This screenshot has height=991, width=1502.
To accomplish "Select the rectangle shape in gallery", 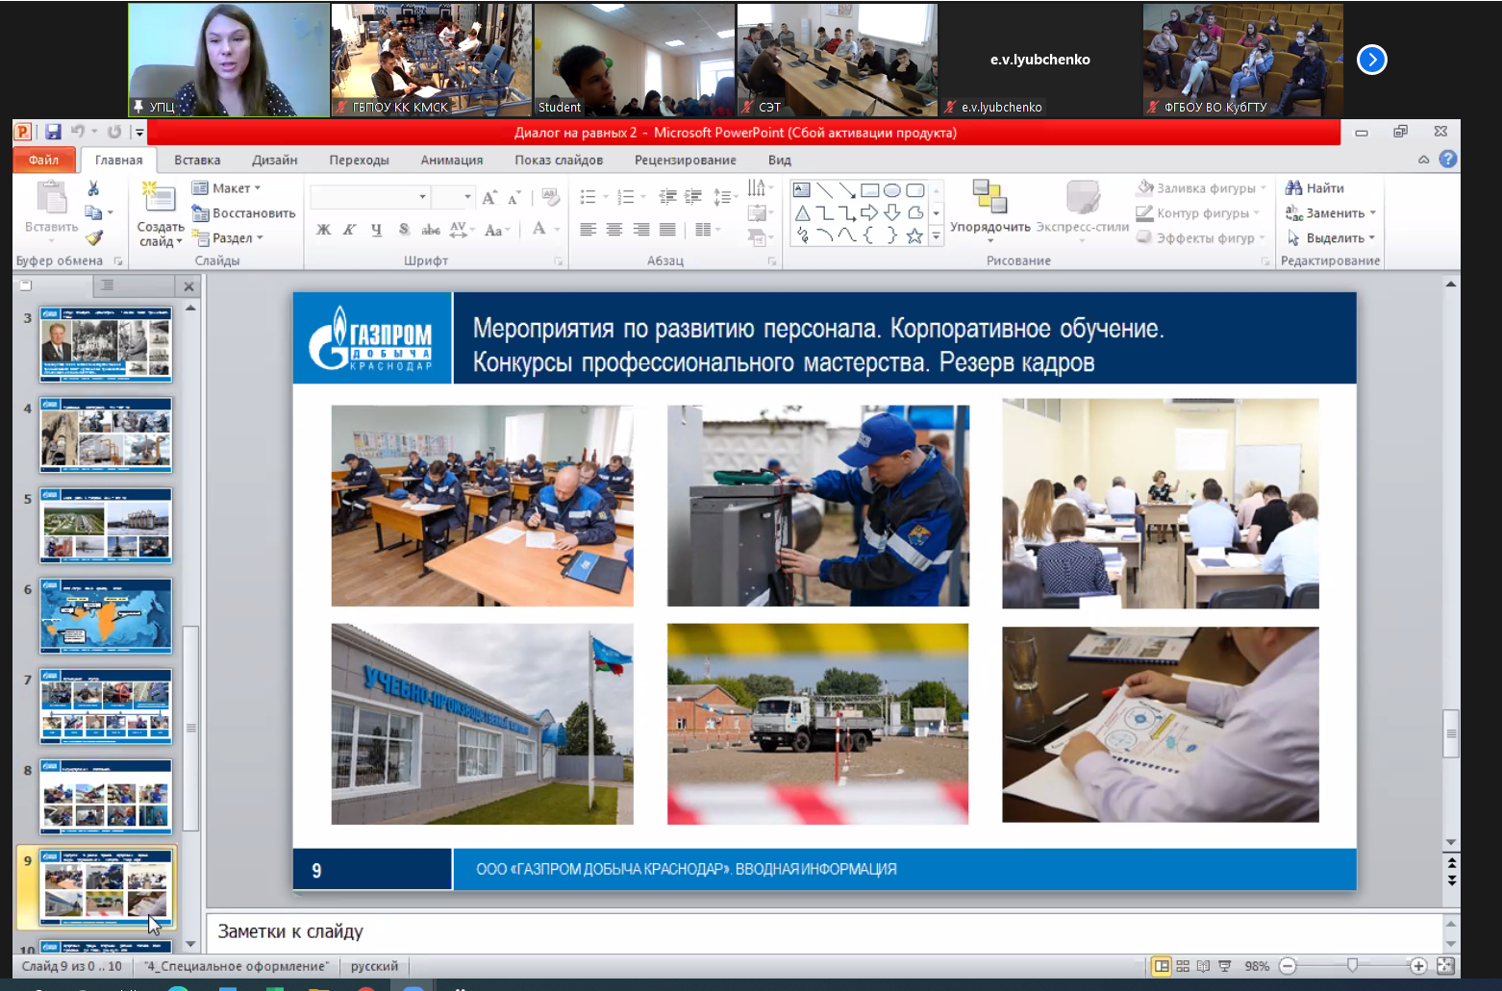I will (x=869, y=190).
